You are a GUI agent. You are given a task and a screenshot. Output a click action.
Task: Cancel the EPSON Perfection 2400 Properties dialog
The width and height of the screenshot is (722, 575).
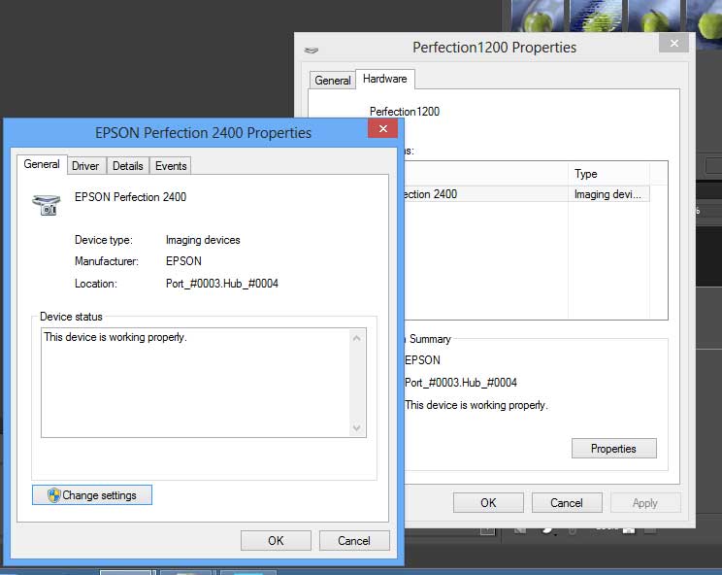pyautogui.click(x=353, y=541)
